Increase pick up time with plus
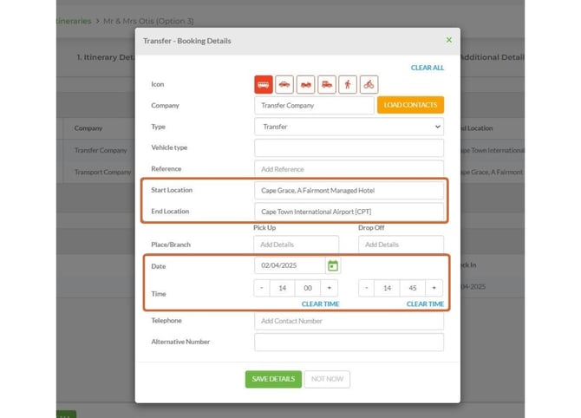Viewport: 581px width, 418px height. pyautogui.click(x=329, y=288)
